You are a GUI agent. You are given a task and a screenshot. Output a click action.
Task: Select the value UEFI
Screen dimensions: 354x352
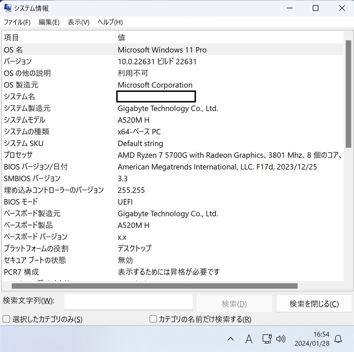pyautogui.click(x=125, y=202)
